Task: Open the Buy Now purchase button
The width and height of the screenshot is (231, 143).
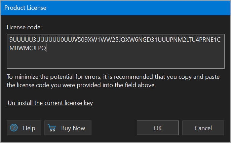Action: [x=68, y=128]
